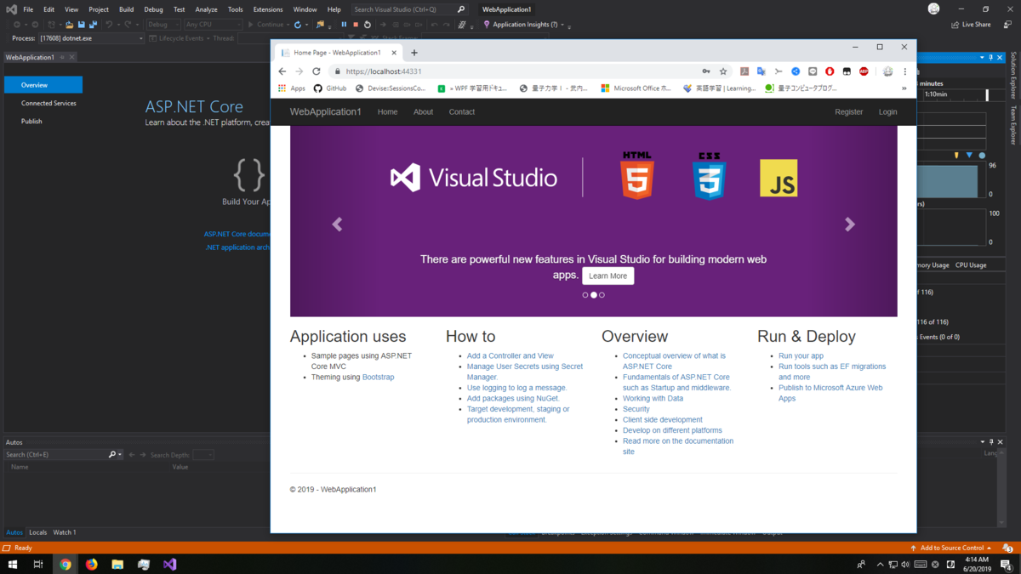This screenshot has width=1021, height=574.
Task: Open the Add to Source Control dropdown
Action: click(951, 548)
